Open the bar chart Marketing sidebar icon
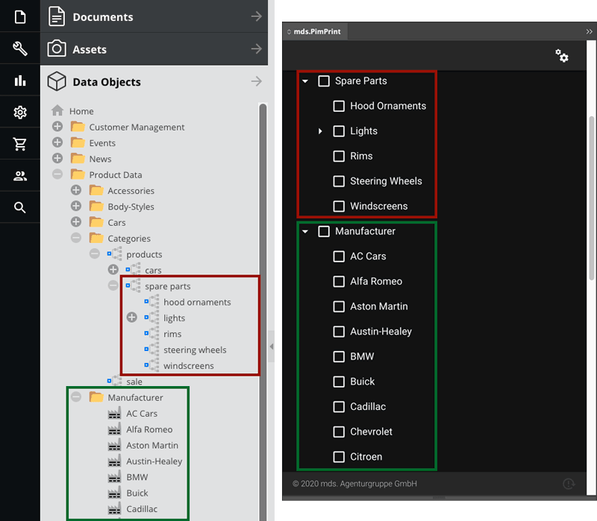The width and height of the screenshot is (597, 521). pos(20,80)
